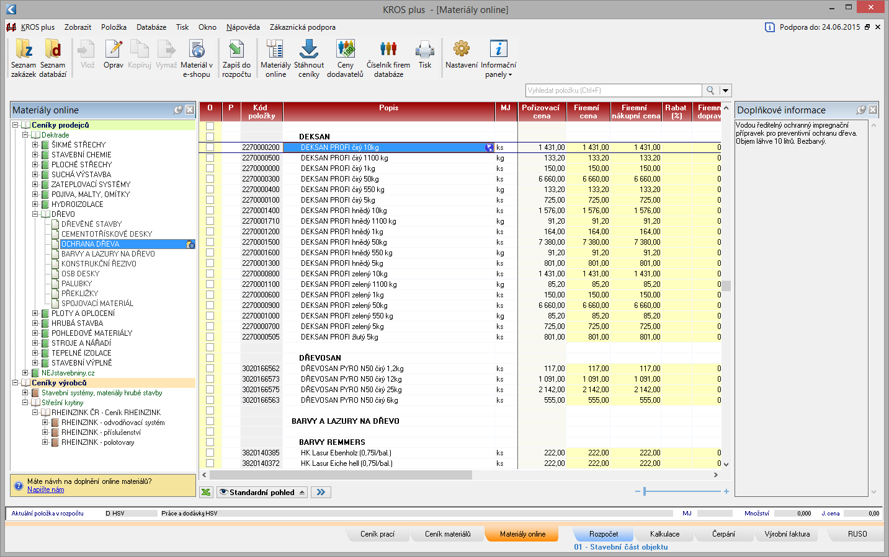Click the Tisk printer icon
889x557 pixels.
[425, 54]
